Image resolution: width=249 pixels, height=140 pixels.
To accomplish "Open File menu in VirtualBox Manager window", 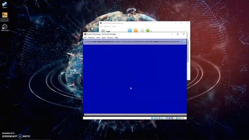I will coord(101,26).
